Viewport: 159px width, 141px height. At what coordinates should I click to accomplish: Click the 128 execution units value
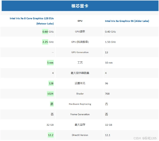pyautogui.click(x=51, y=83)
